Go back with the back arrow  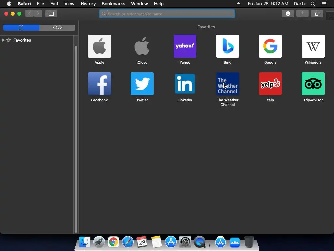click(x=30, y=14)
